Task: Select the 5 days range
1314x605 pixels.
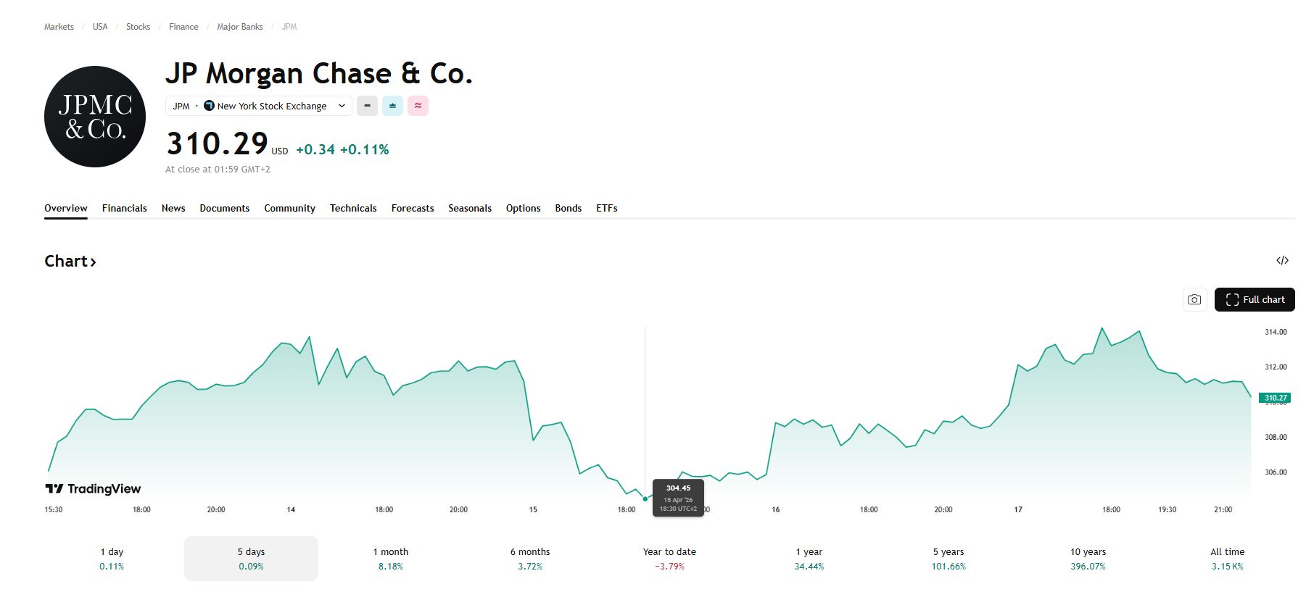Action: (251, 559)
